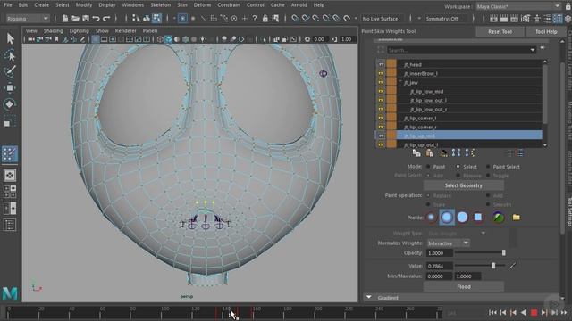Screen dimensions: 572x321
Task: Select the square brush Profile
Action: pos(478,218)
